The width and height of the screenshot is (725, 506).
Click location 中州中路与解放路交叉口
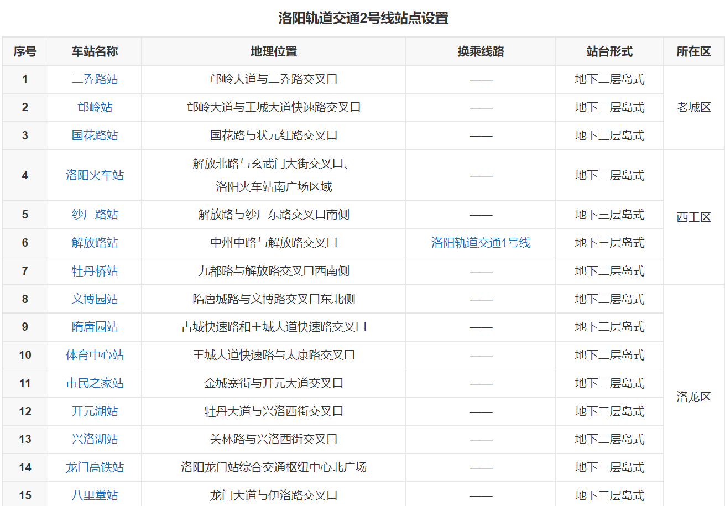274,243
